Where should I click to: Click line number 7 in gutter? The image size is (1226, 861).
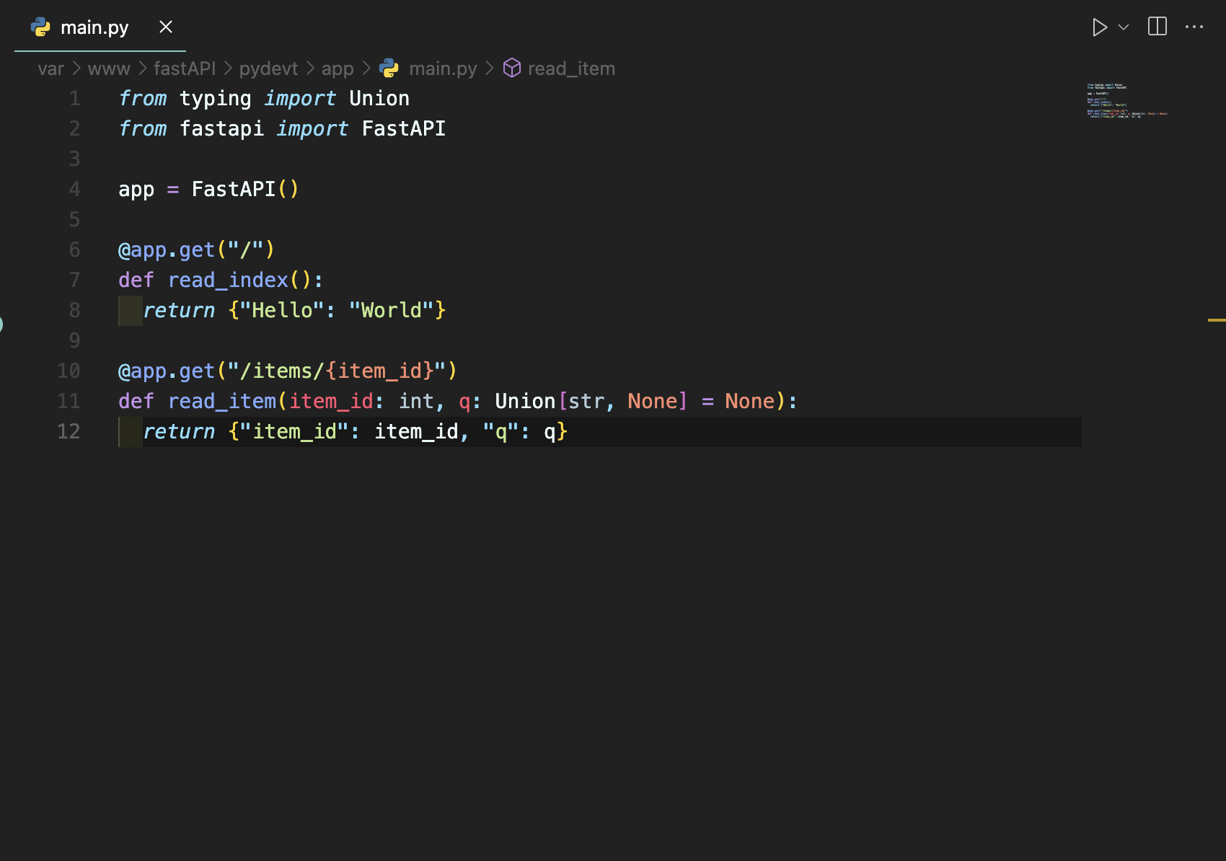point(74,280)
